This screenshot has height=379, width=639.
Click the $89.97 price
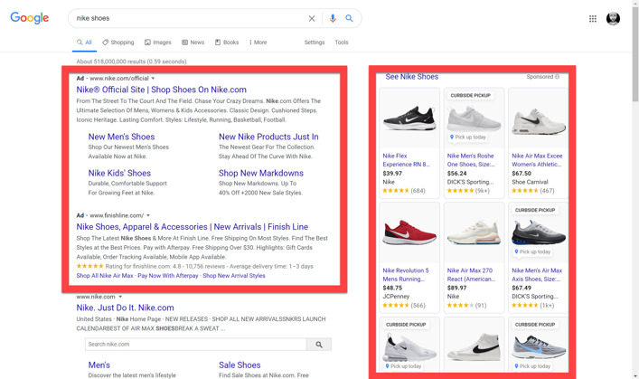pos(456,288)
